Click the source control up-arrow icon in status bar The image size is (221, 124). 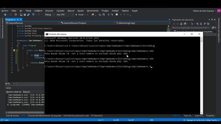pyautogui.click(x=184, y=120)
